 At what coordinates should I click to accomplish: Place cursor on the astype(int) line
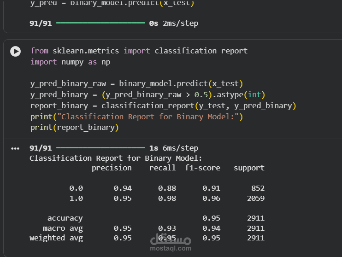pyautogui.click(x=147, y=94)
